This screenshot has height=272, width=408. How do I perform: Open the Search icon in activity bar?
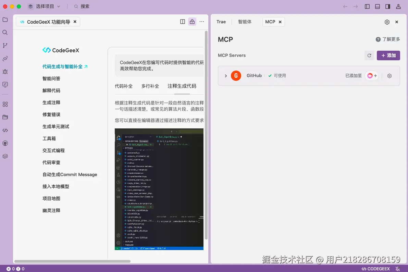pyautogui.click(x=5, y=32)
